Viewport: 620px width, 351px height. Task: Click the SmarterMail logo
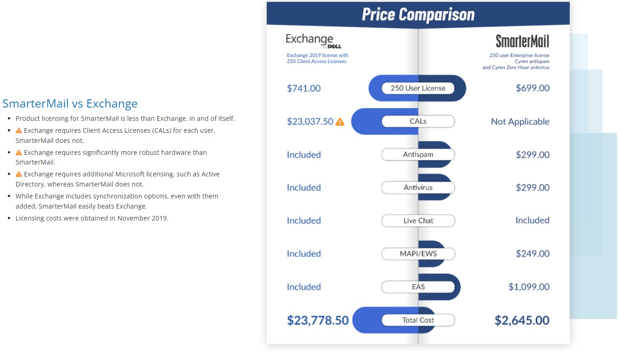522,41
